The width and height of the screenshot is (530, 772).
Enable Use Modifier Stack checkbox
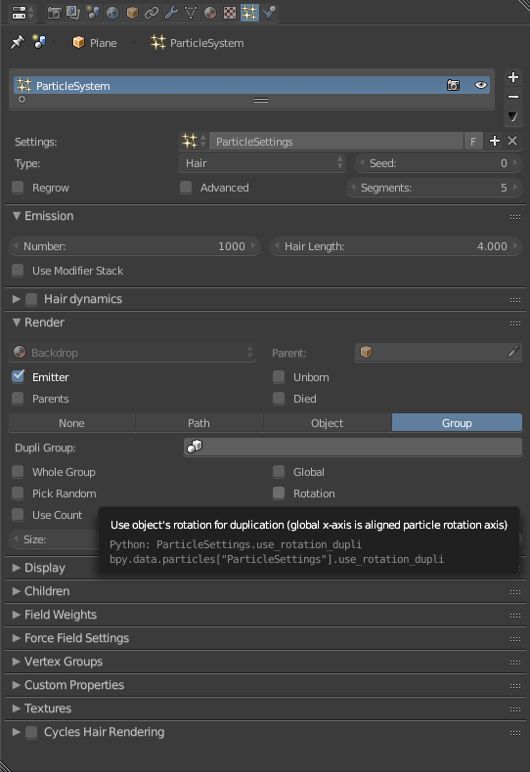pos(19,271)
